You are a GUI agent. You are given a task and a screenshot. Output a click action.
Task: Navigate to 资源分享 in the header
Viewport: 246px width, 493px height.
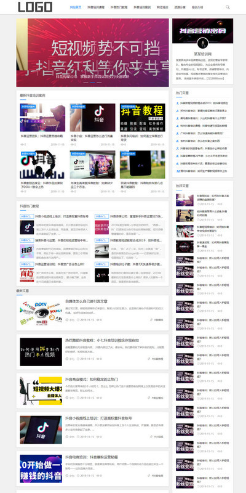[x=180, y=7]
